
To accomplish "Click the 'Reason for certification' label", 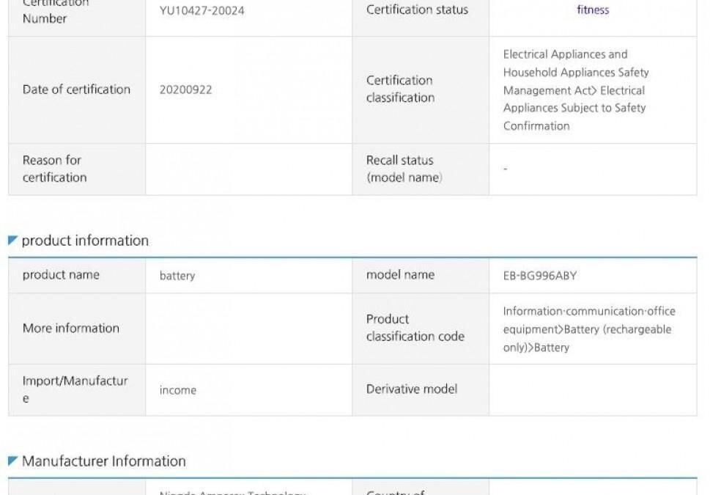I will (54, 169).
